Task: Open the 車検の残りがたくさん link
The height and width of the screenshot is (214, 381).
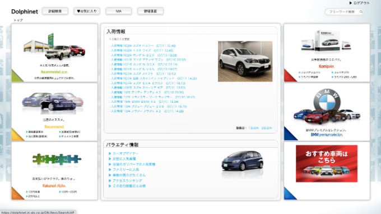Action: pos(129,175)
